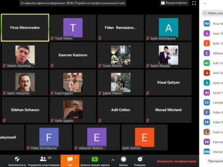Select Adil Celilov video tile
Viewport: 223px width, 167px height.
click(x=121, y=110)
